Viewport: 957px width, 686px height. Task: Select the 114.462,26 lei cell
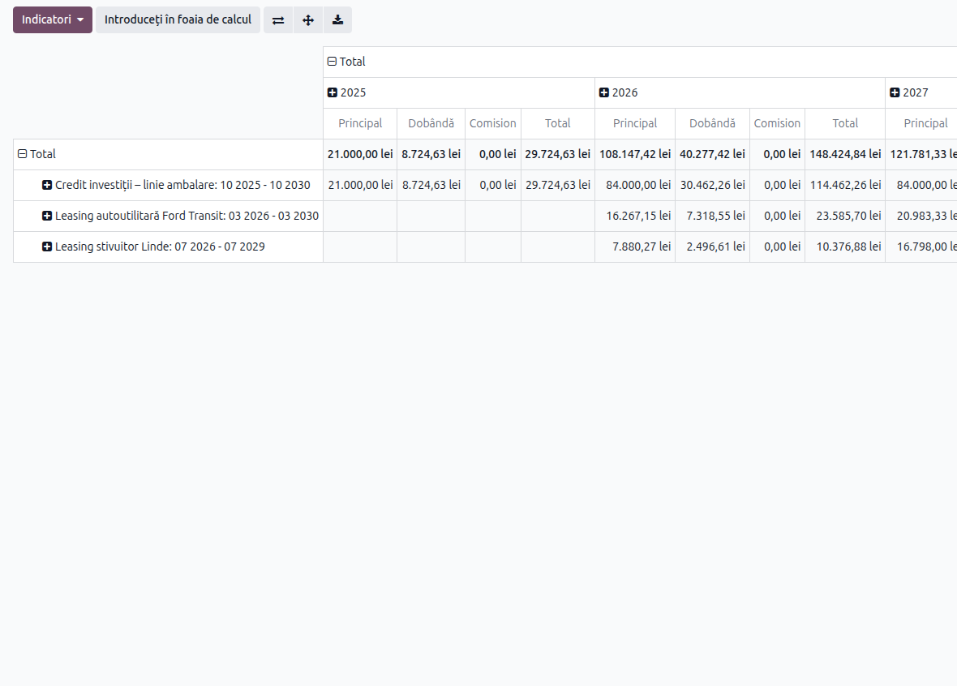click(x=845, y=185)
